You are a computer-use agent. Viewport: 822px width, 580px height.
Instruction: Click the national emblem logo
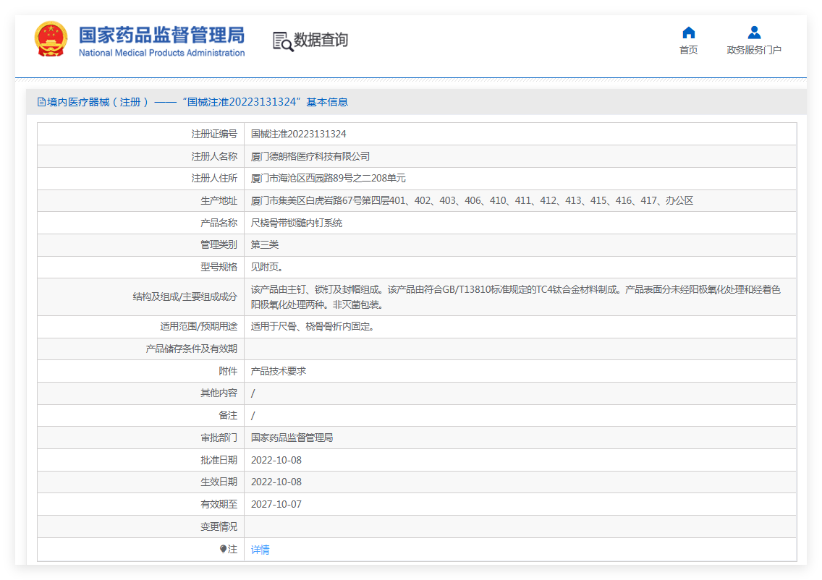(x=51, y=39)
